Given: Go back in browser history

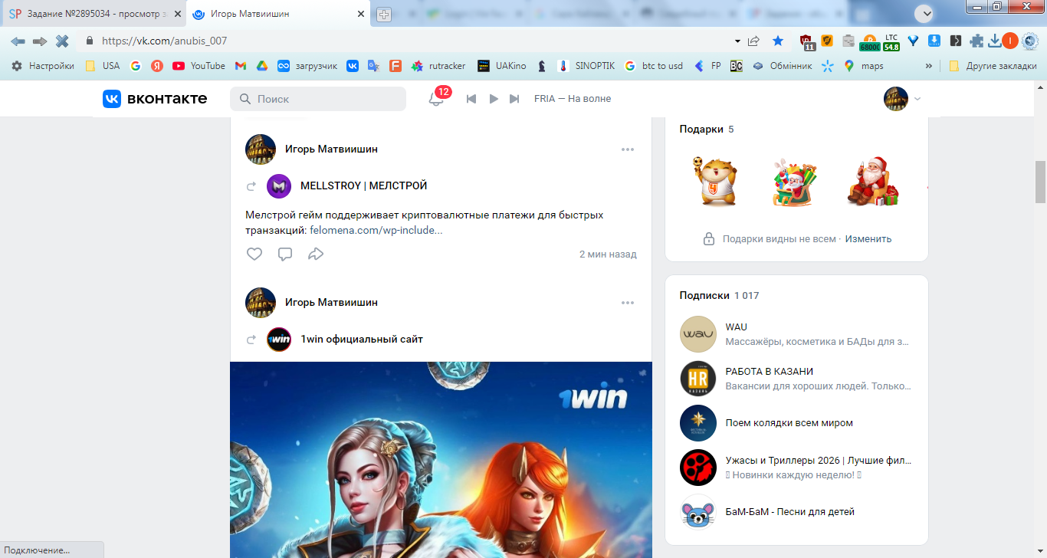Looking at the screenshot, I should tap(18, 41).
